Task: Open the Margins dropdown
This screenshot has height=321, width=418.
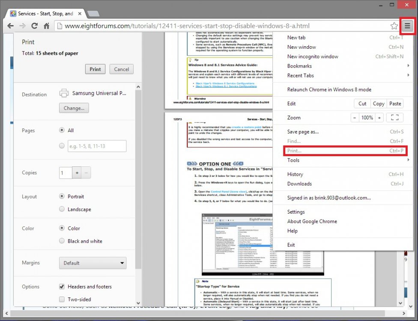Action: point(93,263)
